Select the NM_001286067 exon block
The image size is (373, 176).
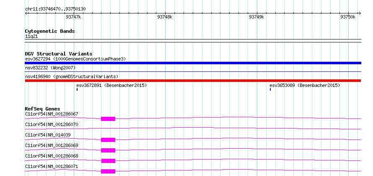(x=108, y=119)
